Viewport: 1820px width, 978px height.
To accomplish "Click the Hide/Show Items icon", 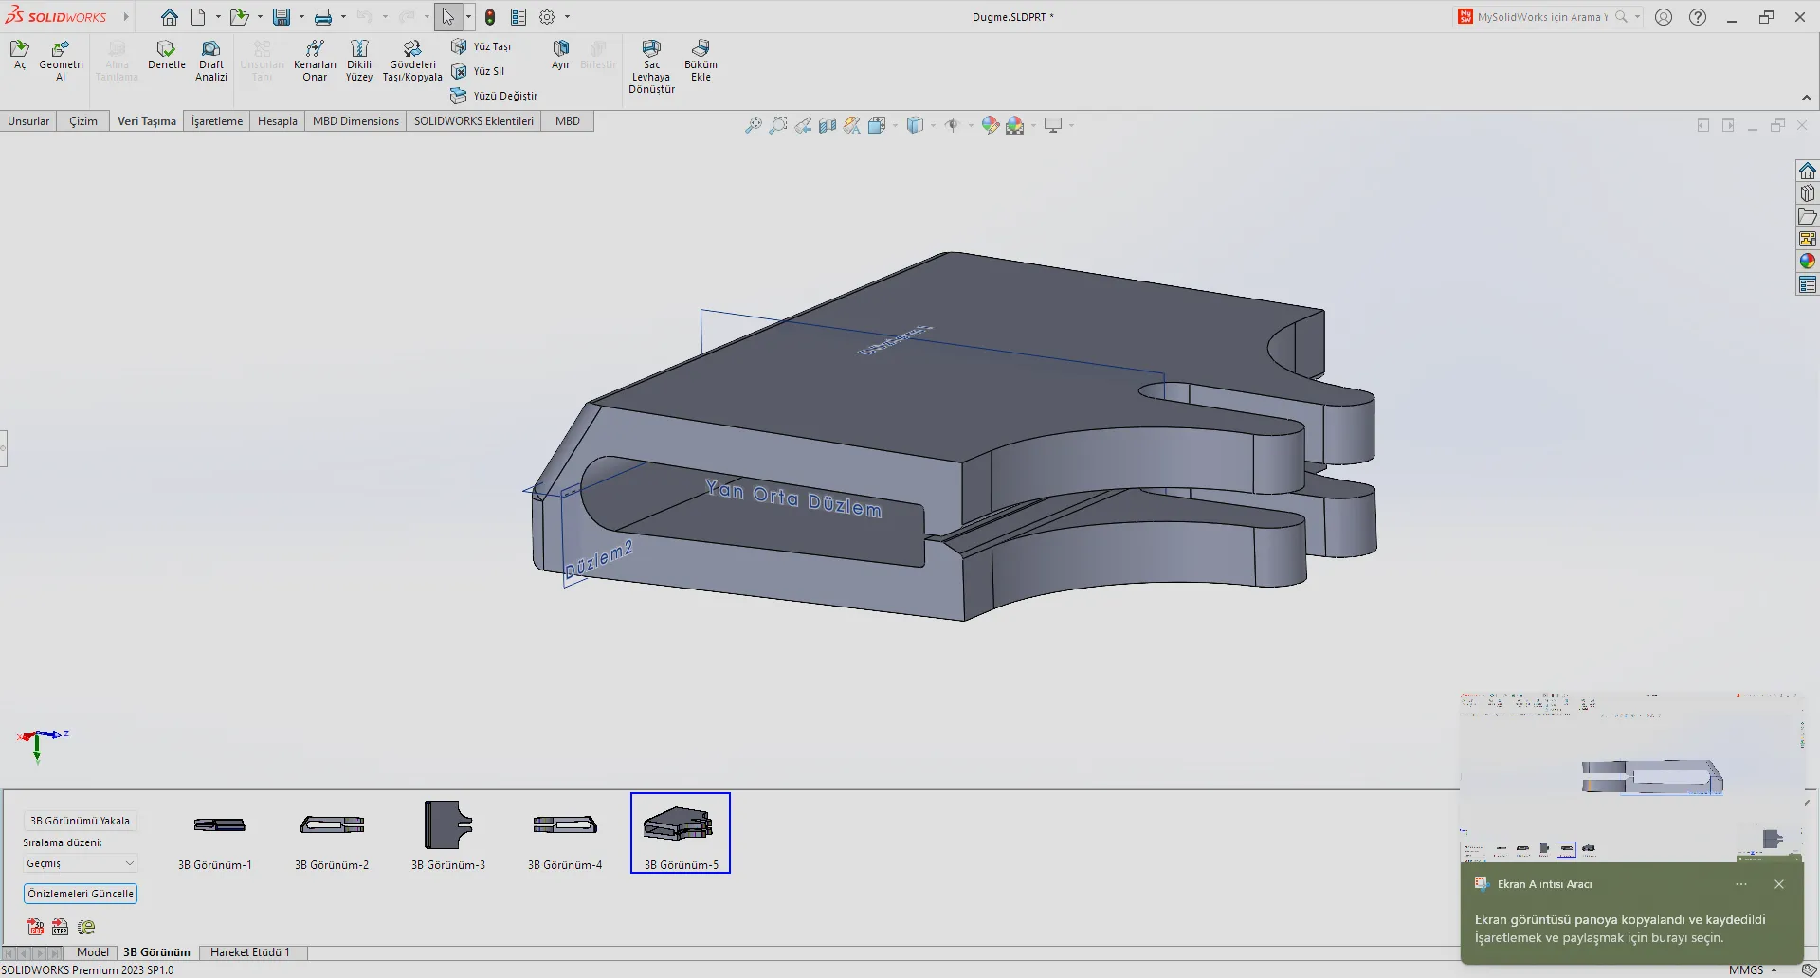I will point(953,125).
